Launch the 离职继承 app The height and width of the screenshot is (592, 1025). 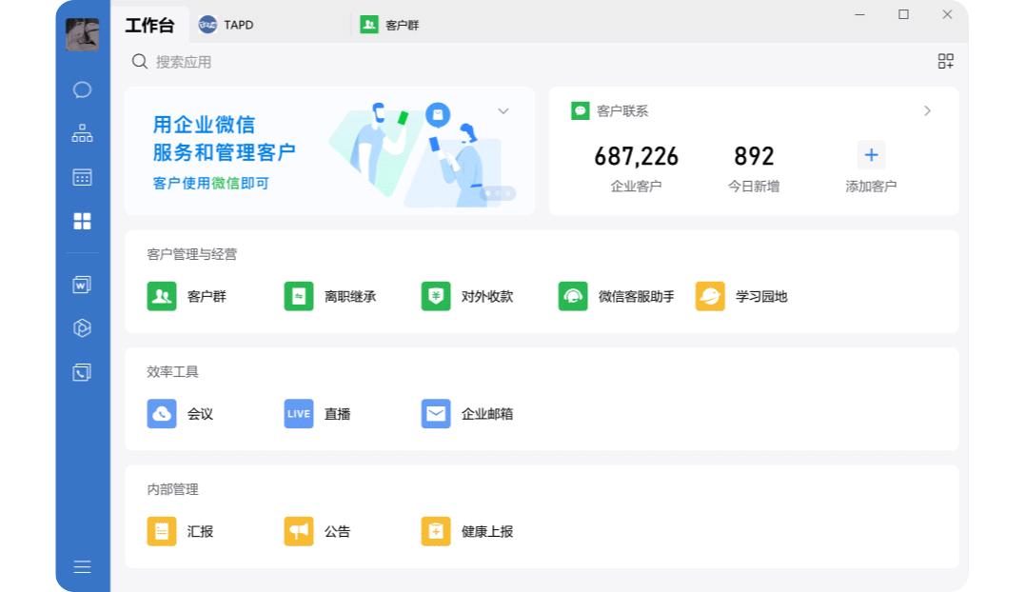330,296
